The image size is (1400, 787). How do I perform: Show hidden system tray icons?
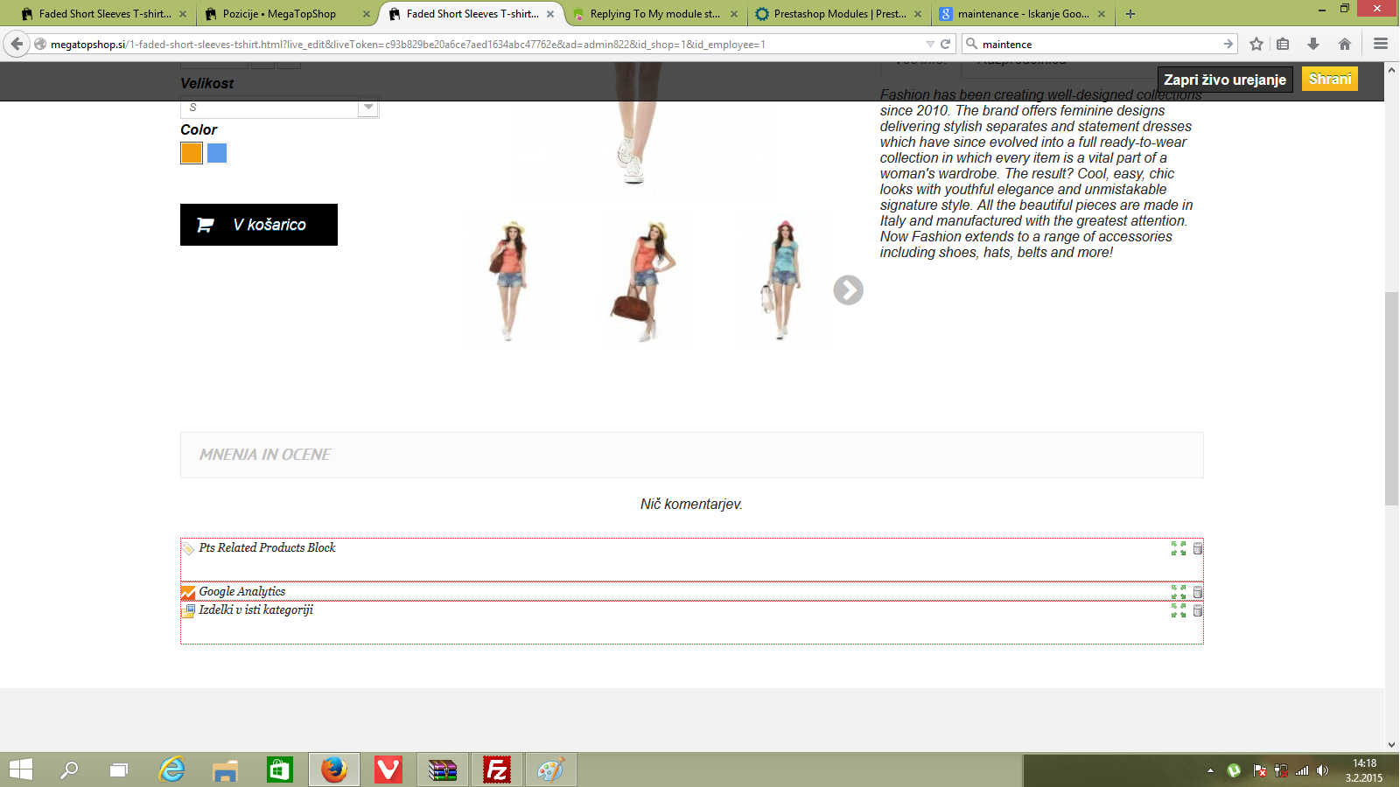pos(1210,770)
